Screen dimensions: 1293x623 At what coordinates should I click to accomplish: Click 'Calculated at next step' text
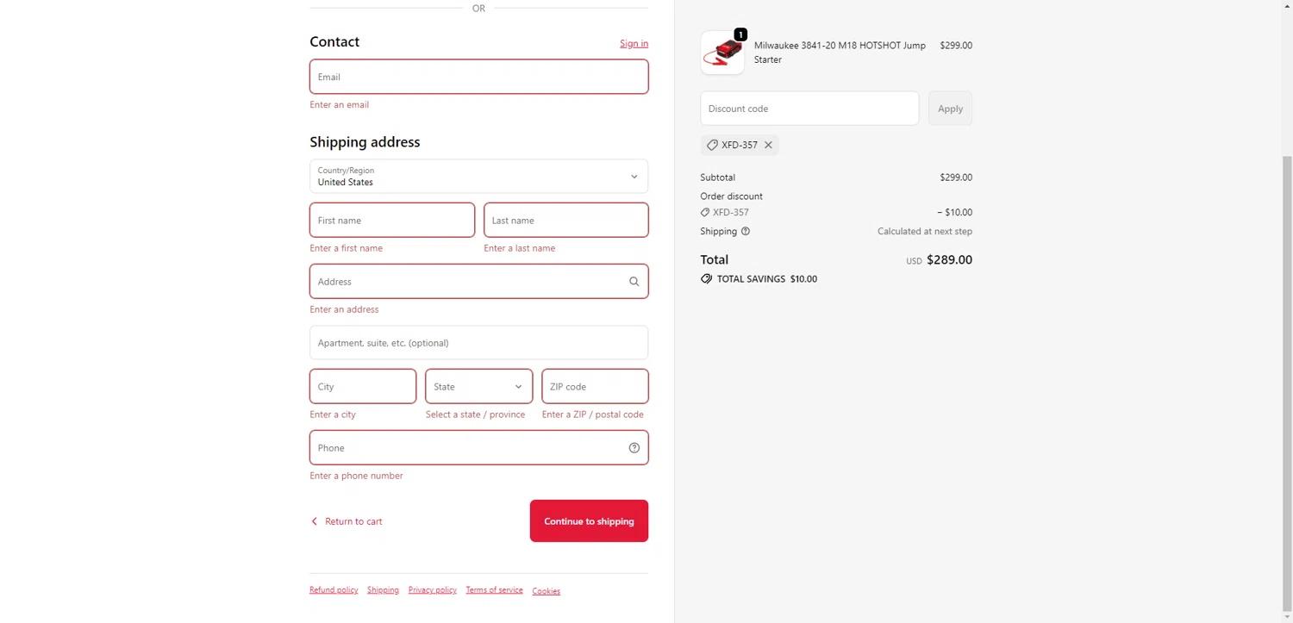pyautogui.click(x=925, y=231)
